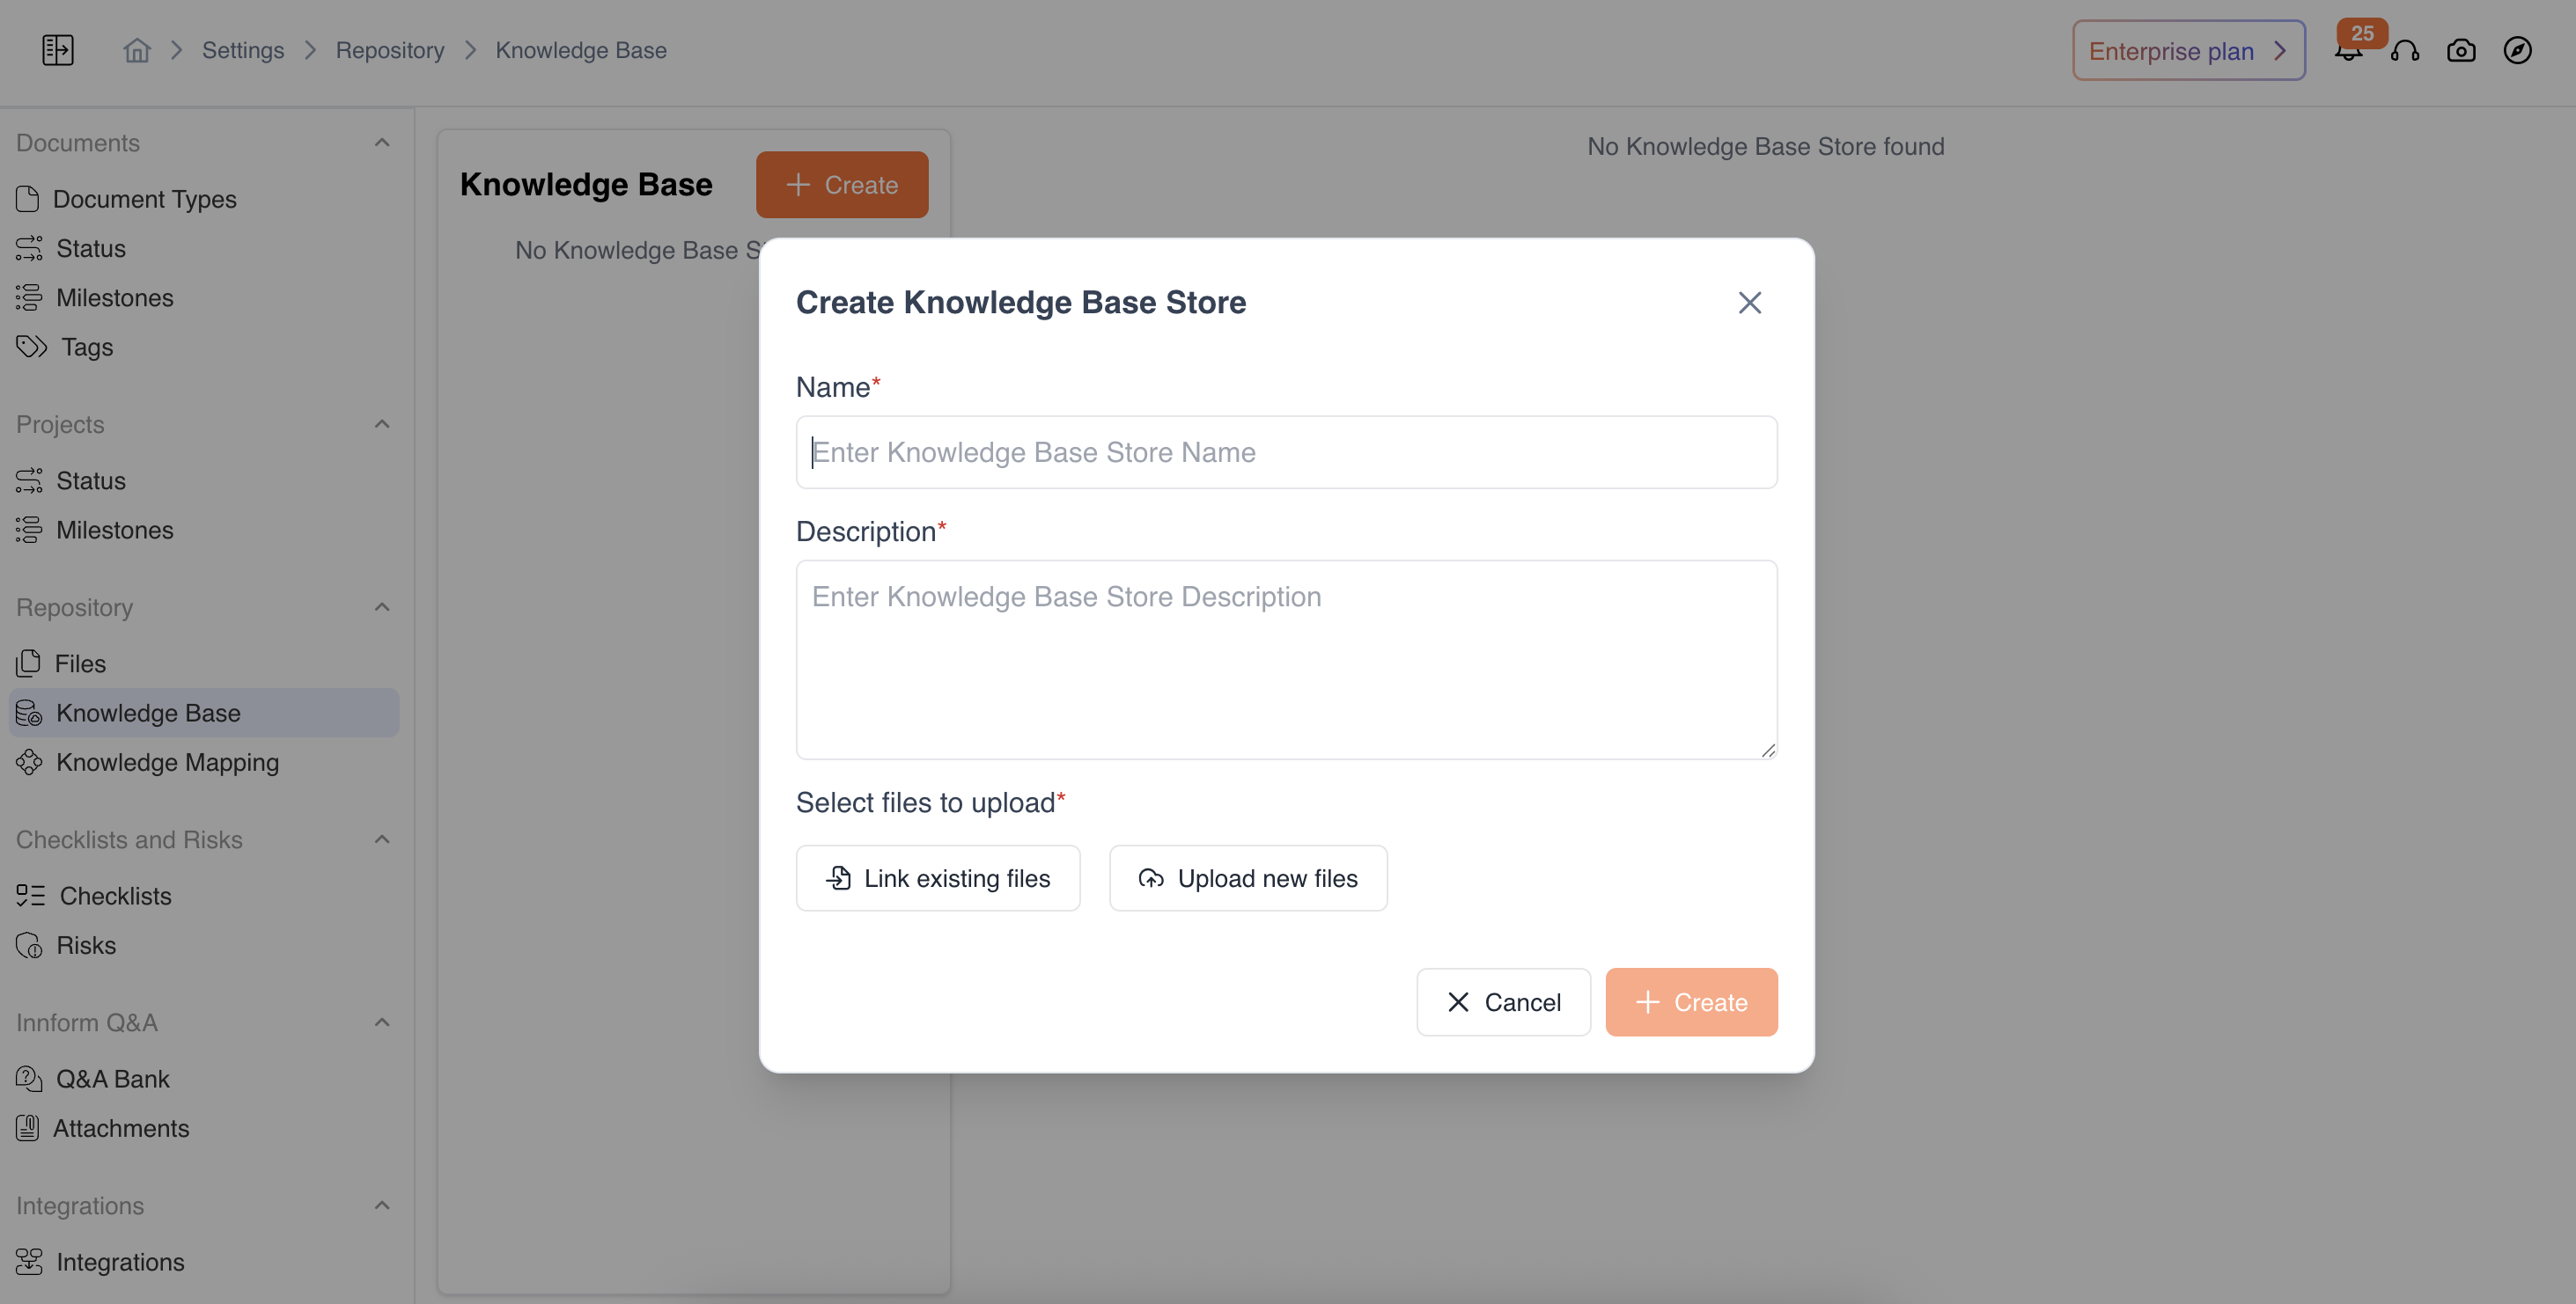Collapse the Checklists and Risks section
This screenshot has width=2576, height=1304.
pos(382,839)
